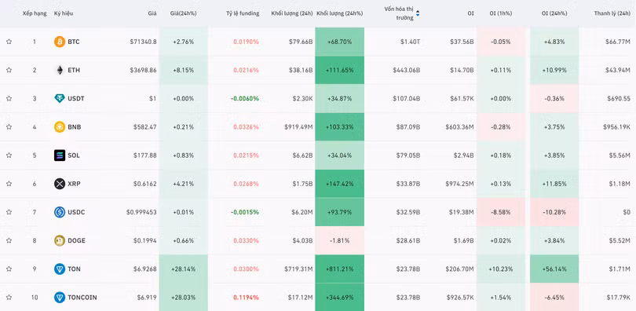
Task: Open the USDC symbol link
Action: pos(76,212)
